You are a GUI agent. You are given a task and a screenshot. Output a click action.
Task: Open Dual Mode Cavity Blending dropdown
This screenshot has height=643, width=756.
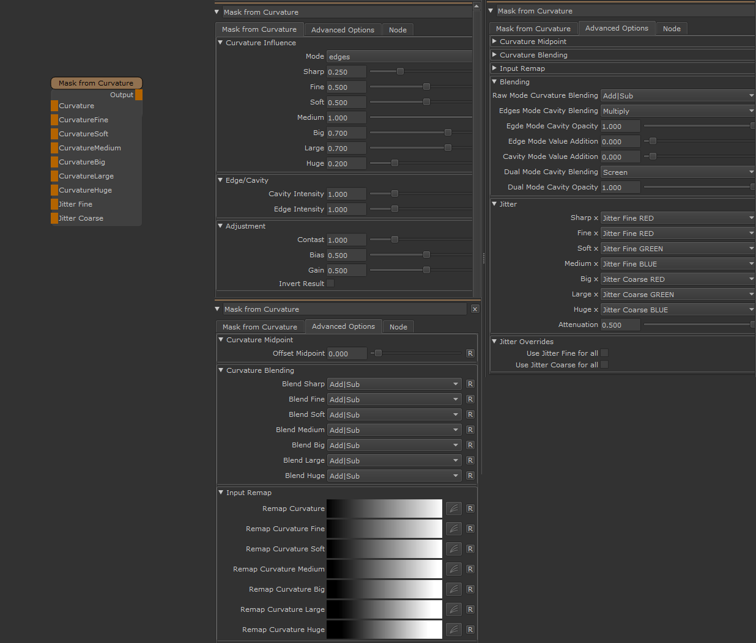(677, 172)
